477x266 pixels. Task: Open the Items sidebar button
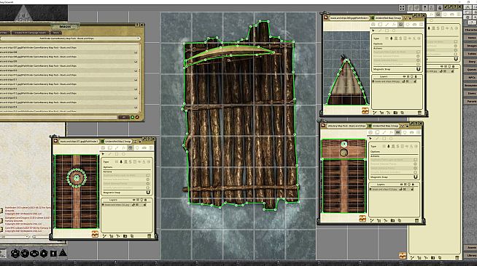coord(471,93)
